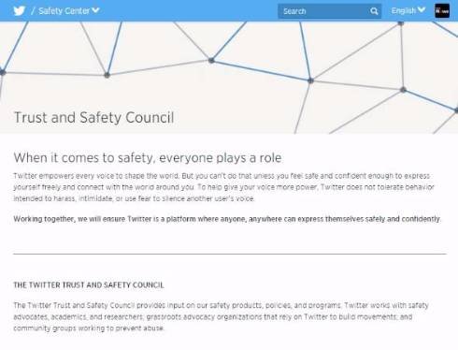The width and height of the screenshot is (458, 350).
Task: Click the Trust and Safety Council title
Action: coord(94,118)
